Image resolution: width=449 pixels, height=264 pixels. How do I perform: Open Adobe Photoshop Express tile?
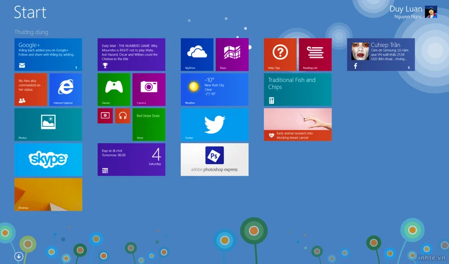214,160
